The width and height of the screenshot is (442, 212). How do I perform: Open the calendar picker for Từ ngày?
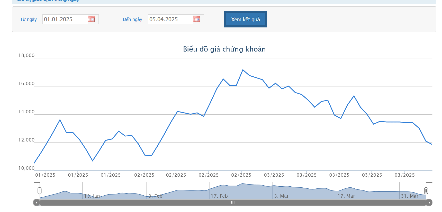91,19
